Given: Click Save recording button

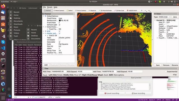Looking at the screenshot, I should click(x=138, y=93).
